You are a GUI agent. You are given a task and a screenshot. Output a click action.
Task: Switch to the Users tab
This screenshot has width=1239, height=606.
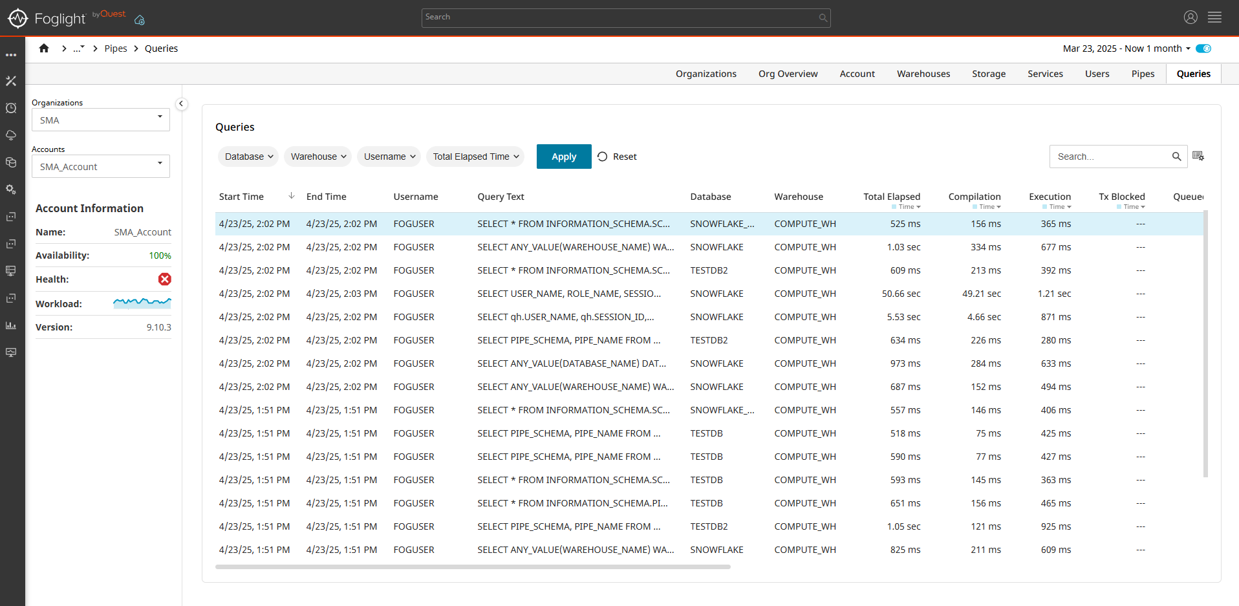coord(1097,74)
